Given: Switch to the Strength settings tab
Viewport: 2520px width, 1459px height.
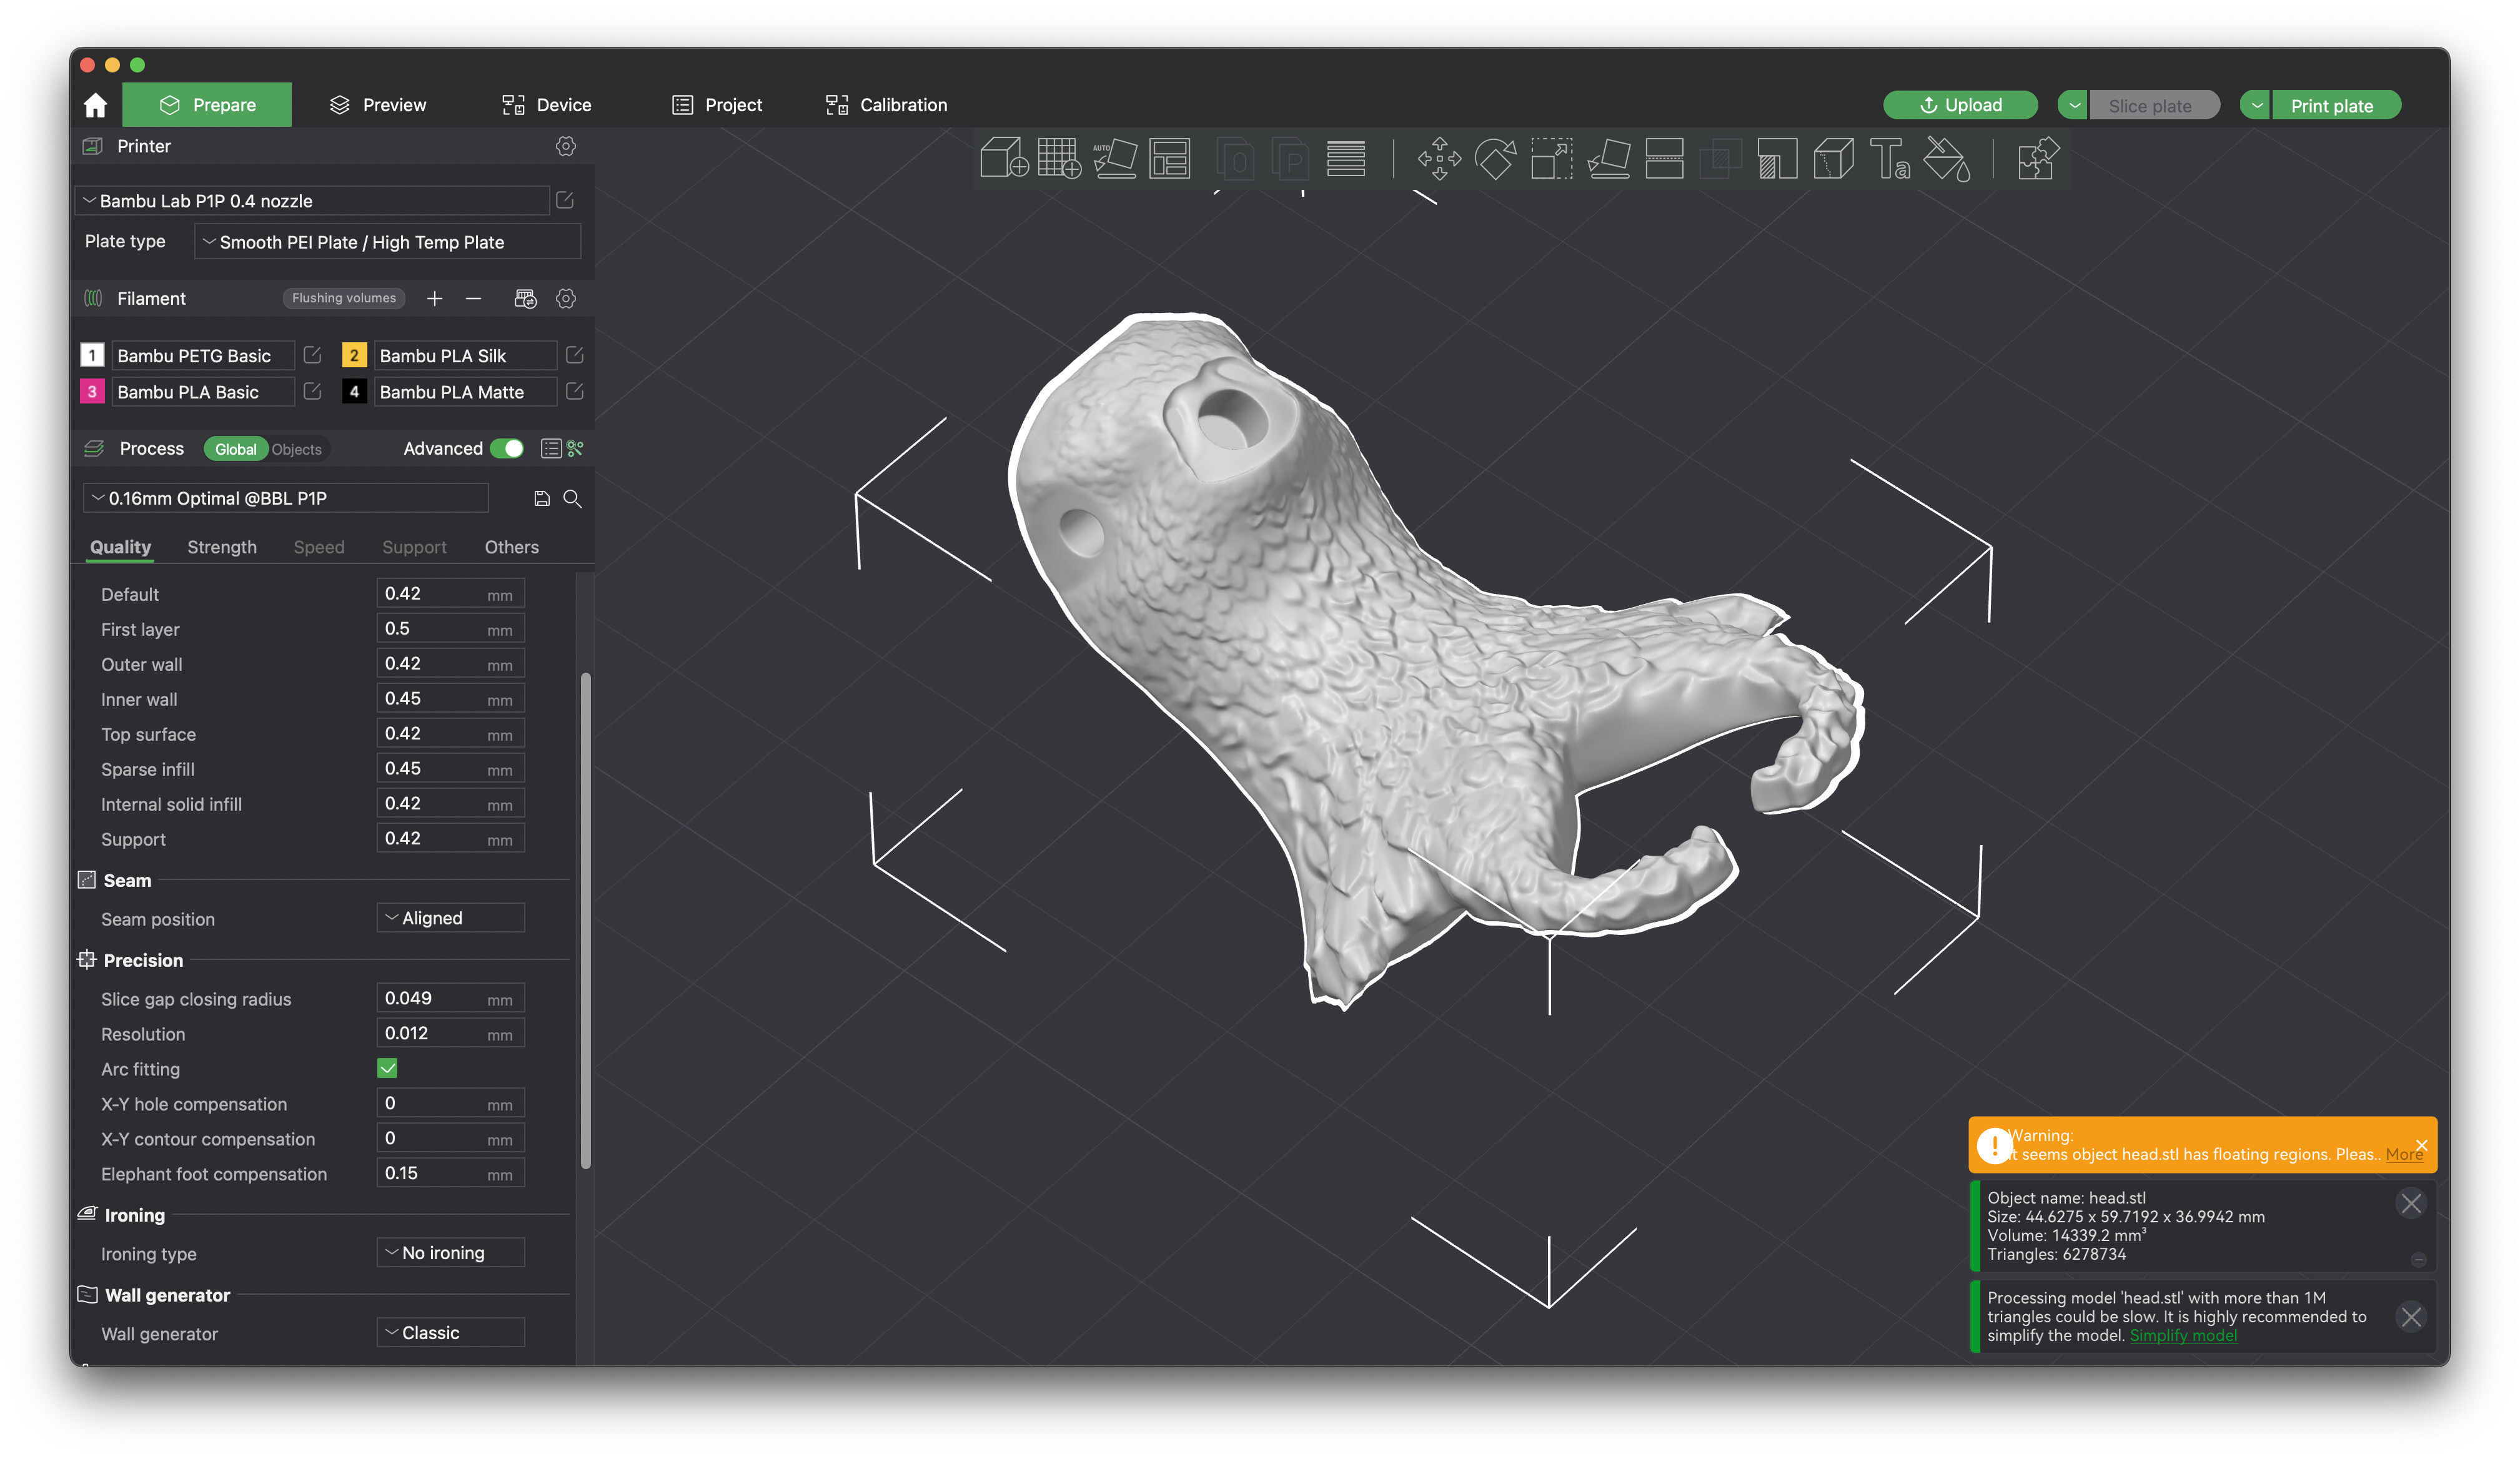Looking at the screenshot, I should 222,547.
